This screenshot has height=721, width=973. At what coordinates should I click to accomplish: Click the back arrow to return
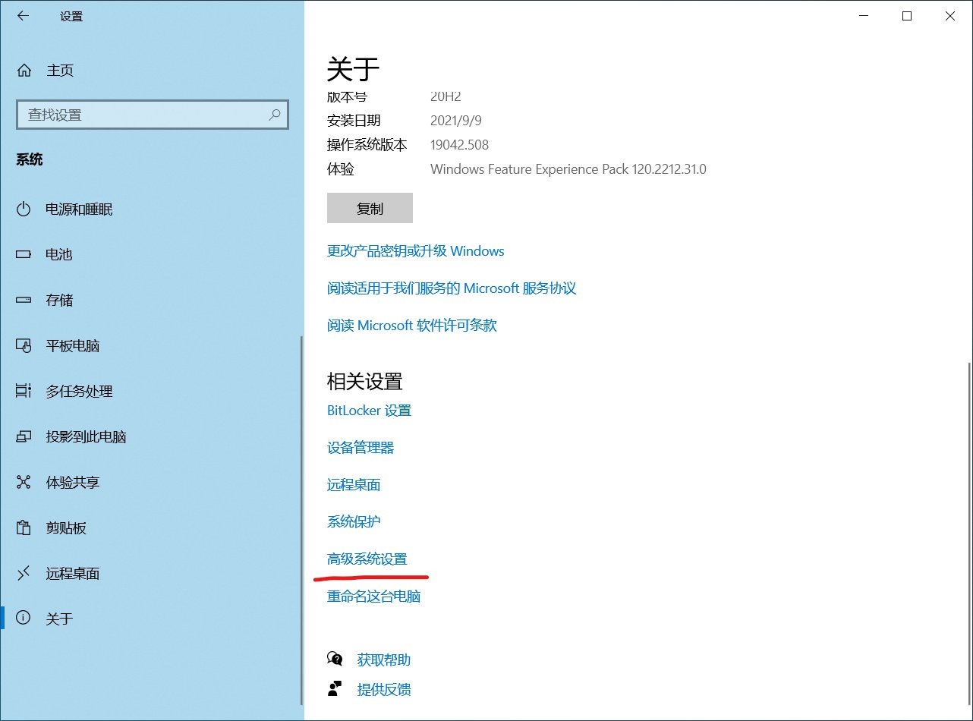coord(21,15)
